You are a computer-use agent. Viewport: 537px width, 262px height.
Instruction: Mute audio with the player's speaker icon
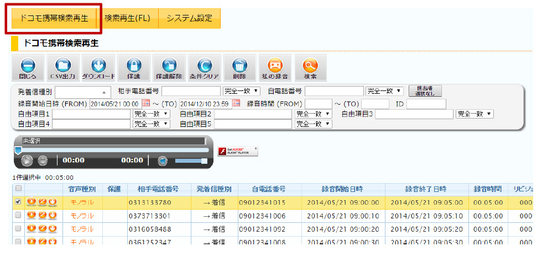163,161
